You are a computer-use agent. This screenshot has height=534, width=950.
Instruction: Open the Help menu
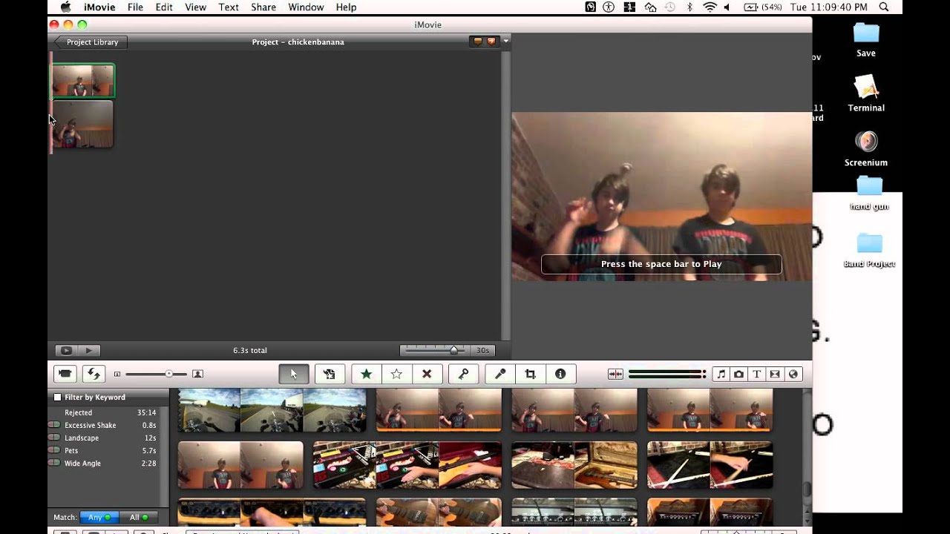click(346, 7)
